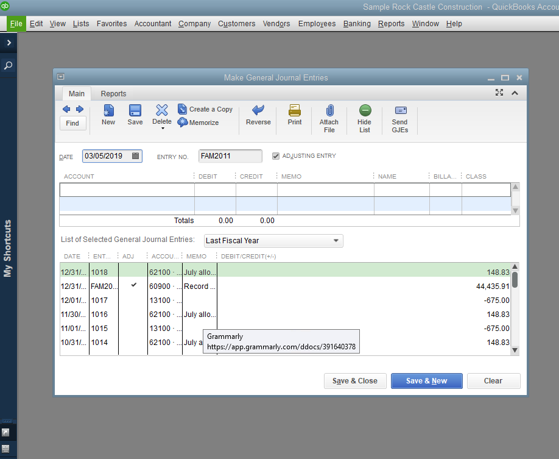The height and width of the screenshot is (459, 559).
Task: Open the date calendar picker icon
Action: click(x=136, y=156)
